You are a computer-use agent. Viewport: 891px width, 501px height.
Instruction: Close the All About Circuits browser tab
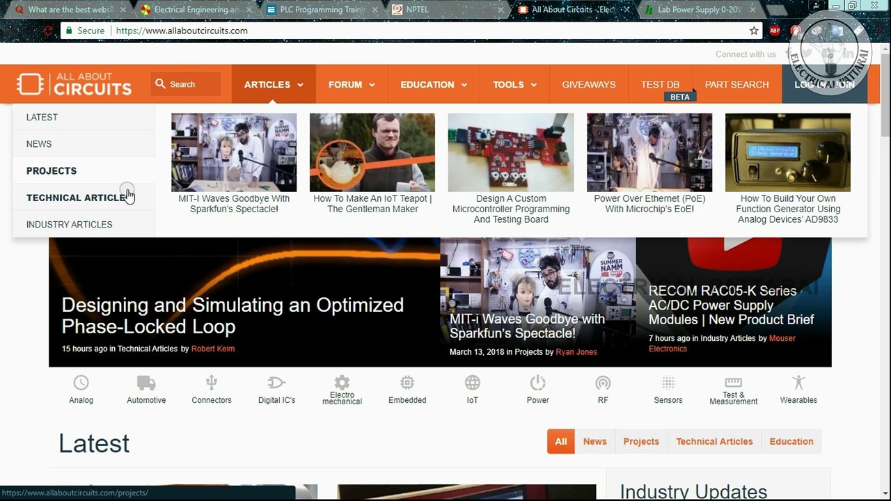click(x=625, y=10)
